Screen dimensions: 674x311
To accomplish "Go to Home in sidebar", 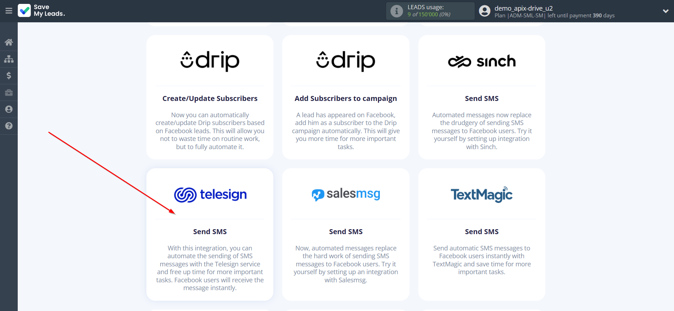I will (9, 43).
